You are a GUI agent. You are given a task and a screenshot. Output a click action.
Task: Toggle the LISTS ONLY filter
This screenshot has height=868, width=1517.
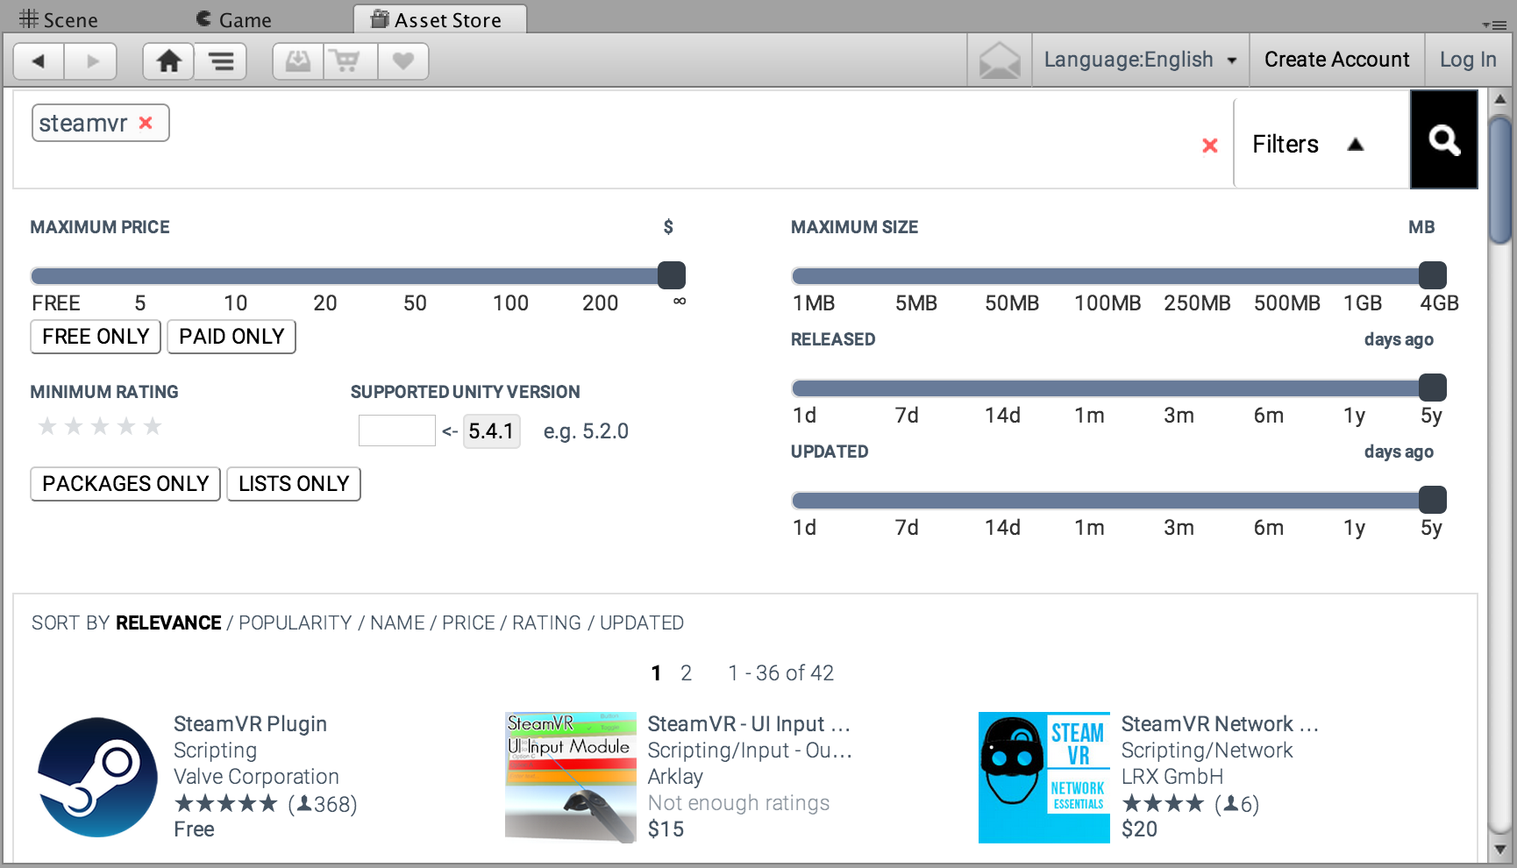coord(294,484)
